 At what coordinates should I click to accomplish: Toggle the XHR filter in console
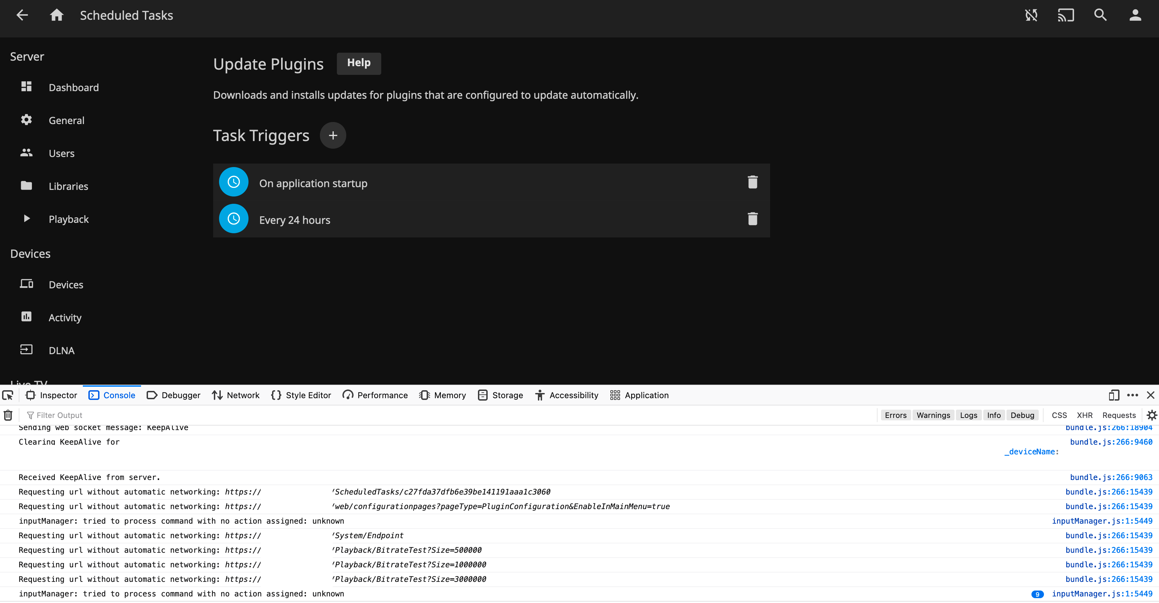[x=1084, y=415]
